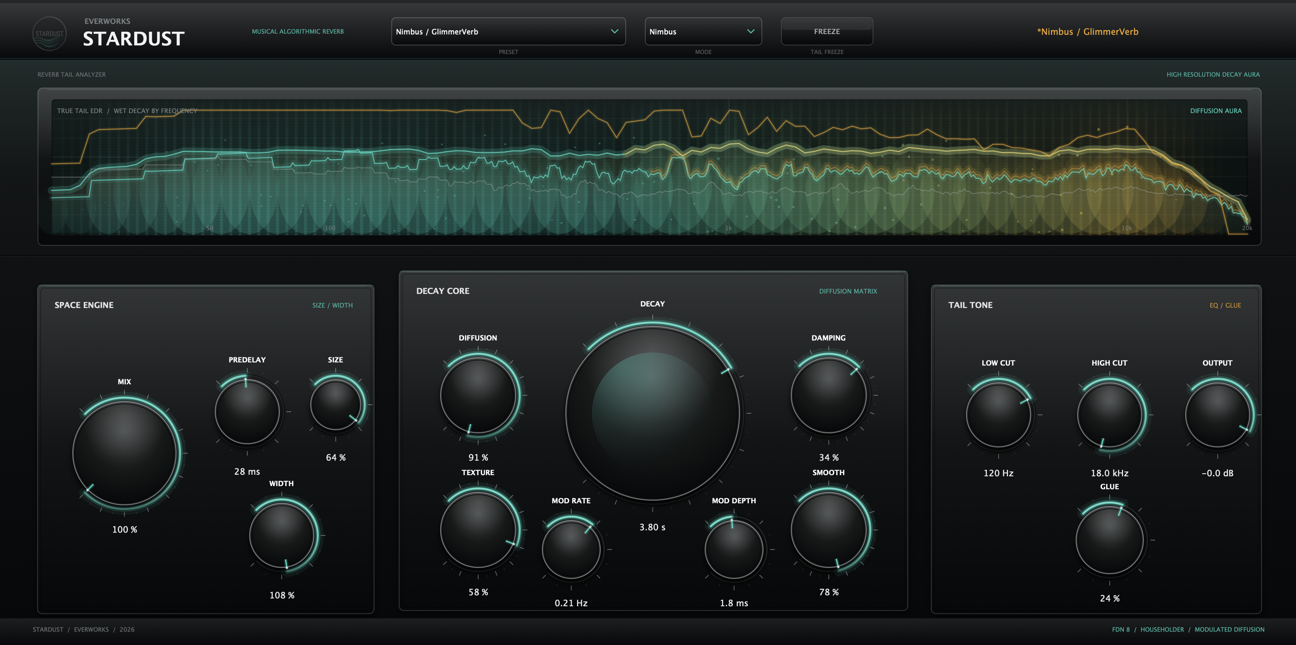Click the GLUE knob
The width and height of the screenshot is (1296, 645).
click(x=1109, y=541)
